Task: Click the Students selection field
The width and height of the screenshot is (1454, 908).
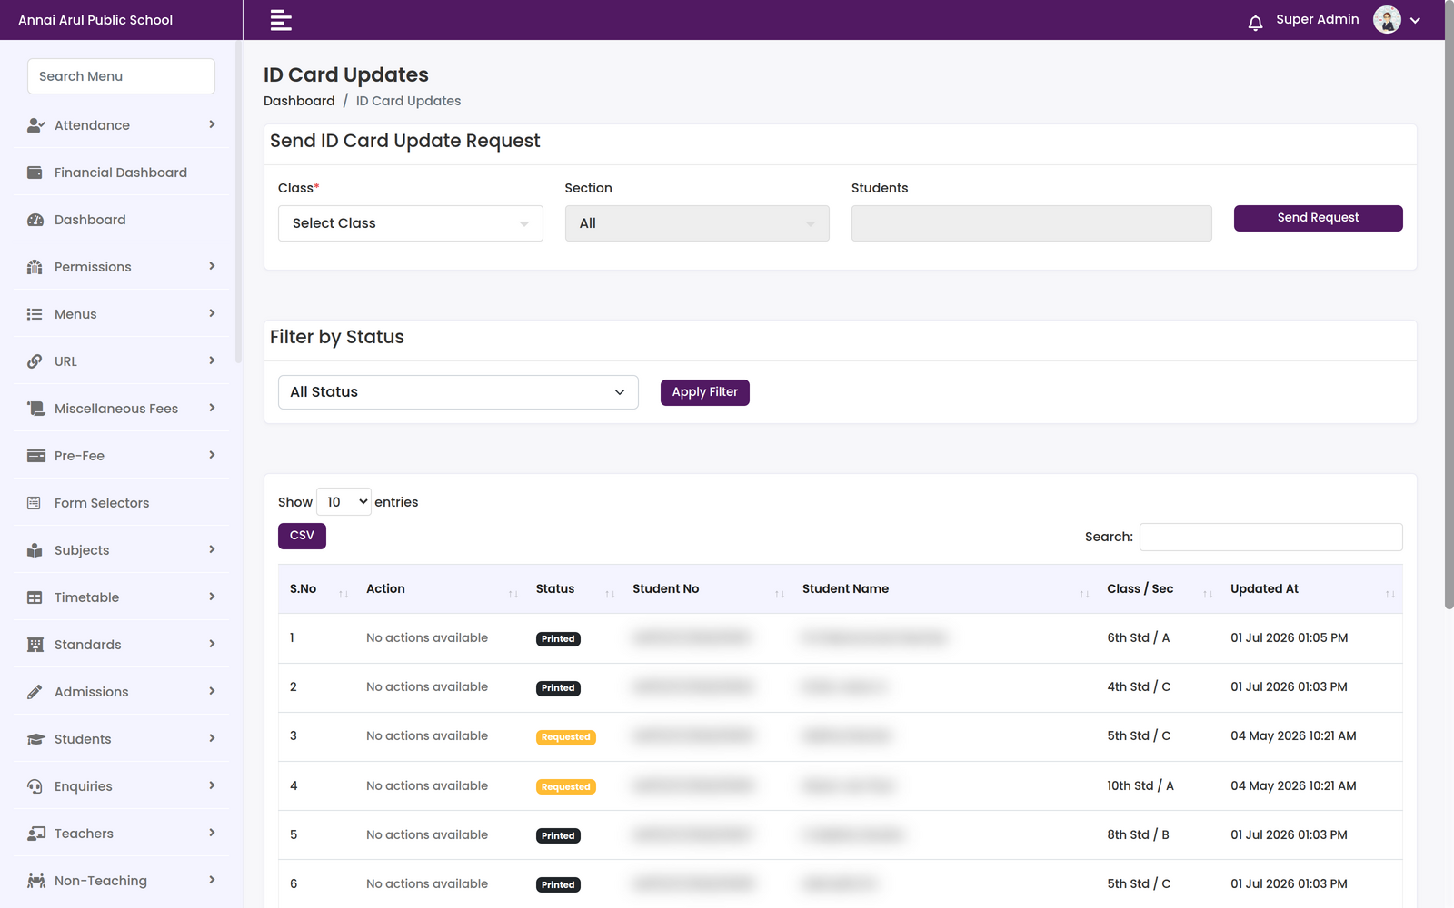Action: [x=1031, y=223]
